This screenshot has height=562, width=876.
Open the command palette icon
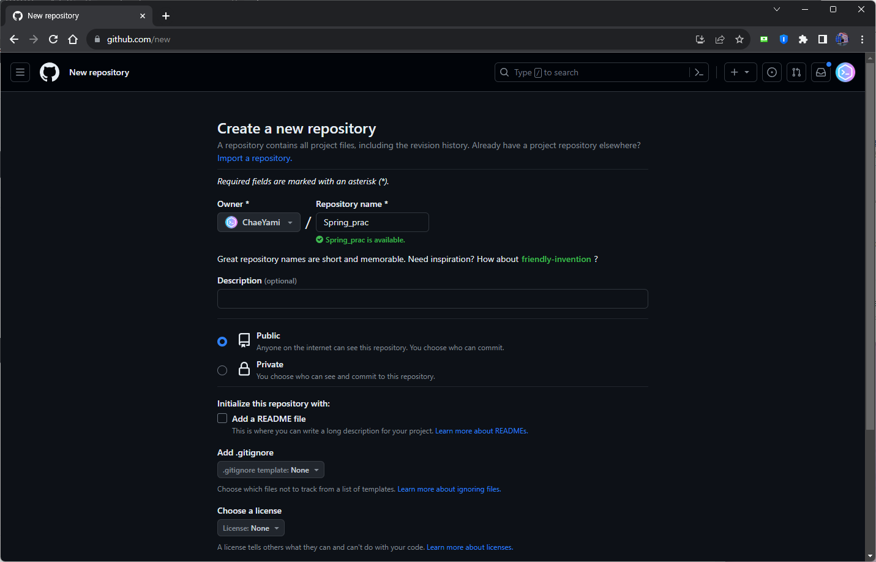699,72
